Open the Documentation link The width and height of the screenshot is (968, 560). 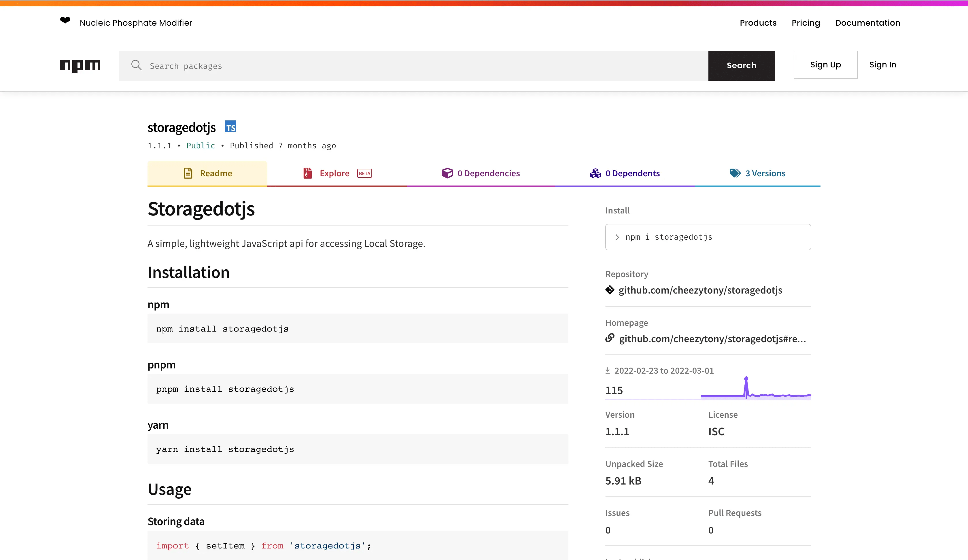pos(867,23)
